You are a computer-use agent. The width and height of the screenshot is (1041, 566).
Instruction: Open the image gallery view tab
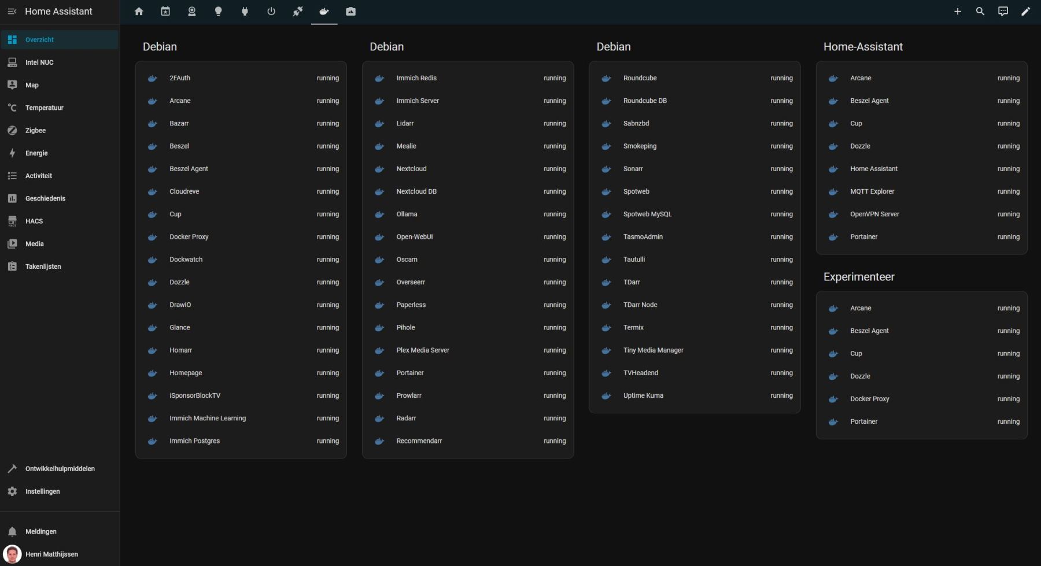point(350,12)
